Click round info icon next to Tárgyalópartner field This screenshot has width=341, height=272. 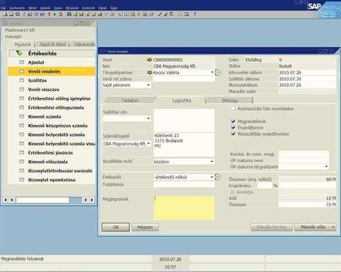(218, 72)
